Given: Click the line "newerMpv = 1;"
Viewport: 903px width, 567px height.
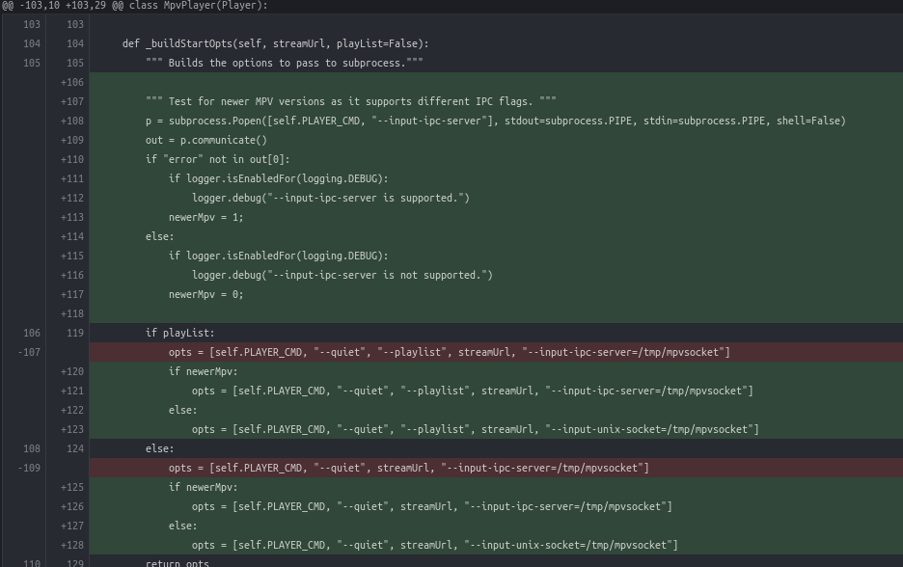Looking at the screenshot, I should coord(206,218).
